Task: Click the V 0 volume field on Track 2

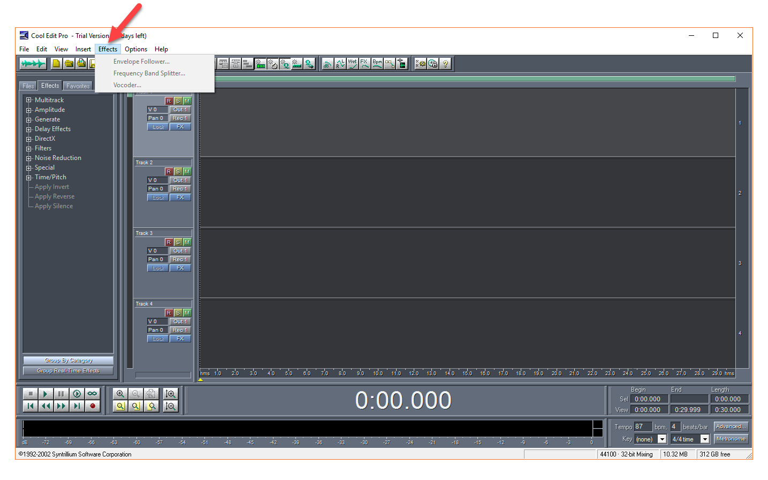Action: (x=157, y=180)
